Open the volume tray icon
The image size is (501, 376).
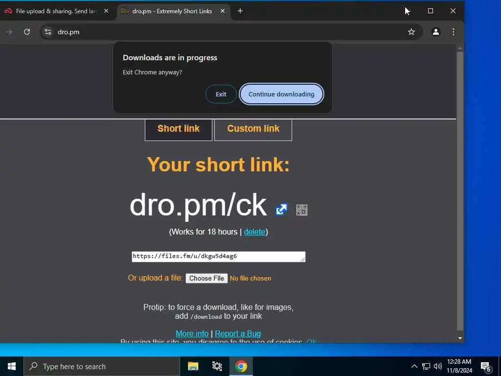(x=438, y=366)
